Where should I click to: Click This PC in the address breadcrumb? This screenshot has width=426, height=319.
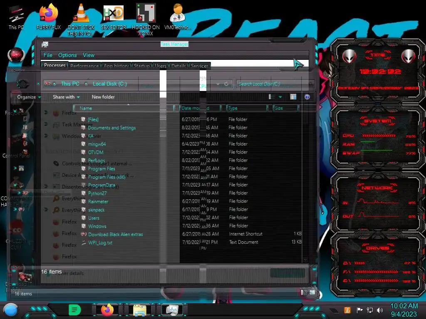70,84
